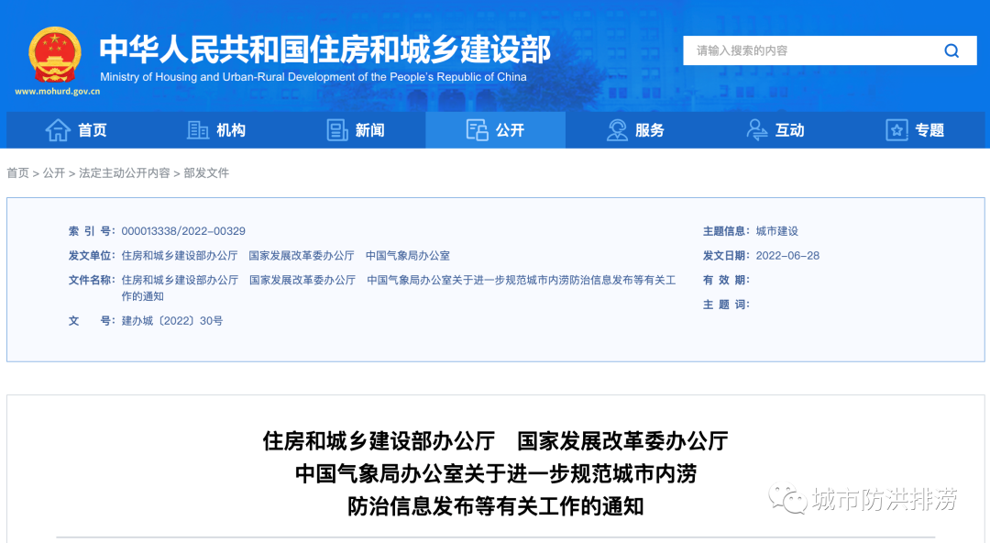Select index number 000013338/2022-00329
Screen dimensions: 990x543
(x=183, y=231)
